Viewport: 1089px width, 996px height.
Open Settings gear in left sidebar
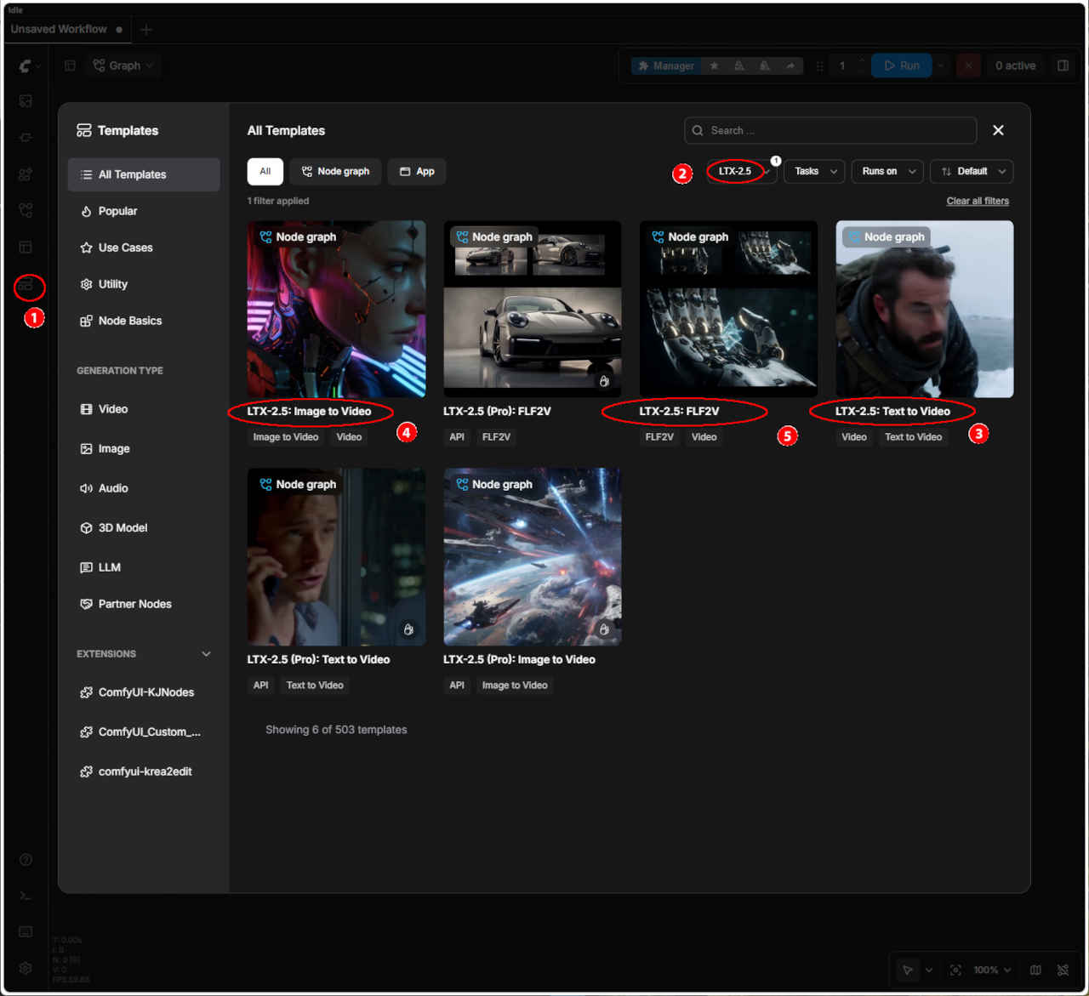26,968
